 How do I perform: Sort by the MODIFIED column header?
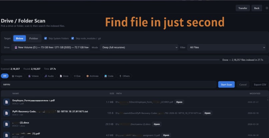pos(255,93)
